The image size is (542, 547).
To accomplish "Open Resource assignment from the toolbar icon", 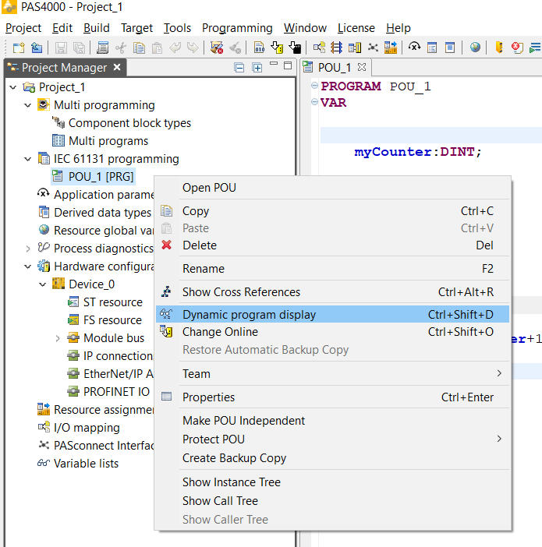I will pyautogui.click(x=391, y=48).
